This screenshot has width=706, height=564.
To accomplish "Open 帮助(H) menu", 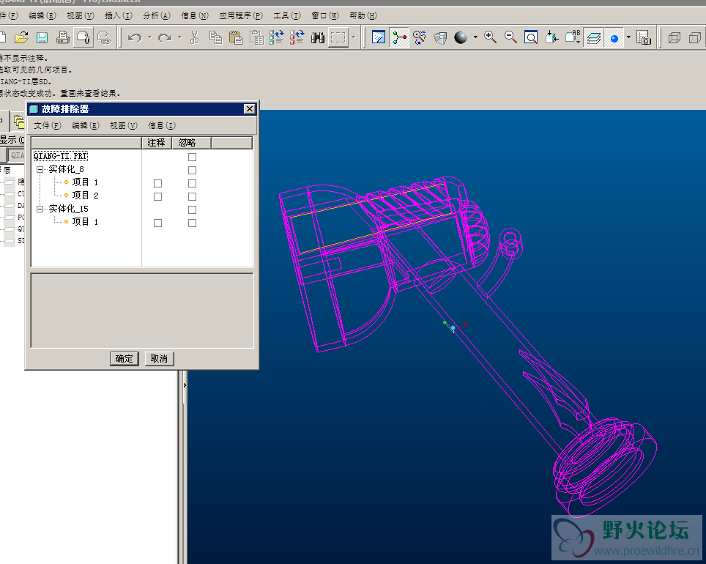I will tap(363, 16).
